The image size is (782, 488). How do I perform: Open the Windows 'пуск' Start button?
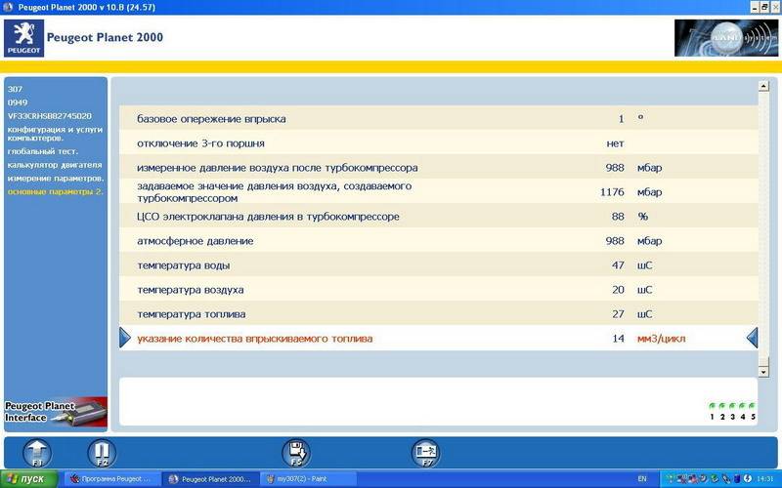(27, 479)
